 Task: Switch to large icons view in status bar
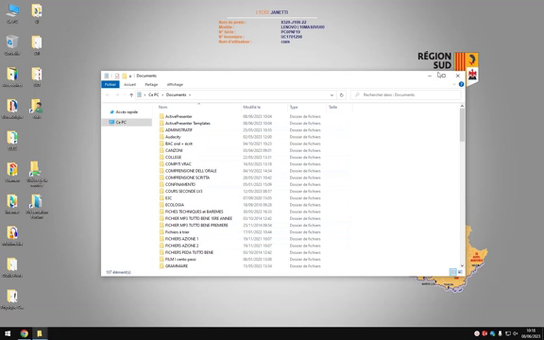pos(460,272)
